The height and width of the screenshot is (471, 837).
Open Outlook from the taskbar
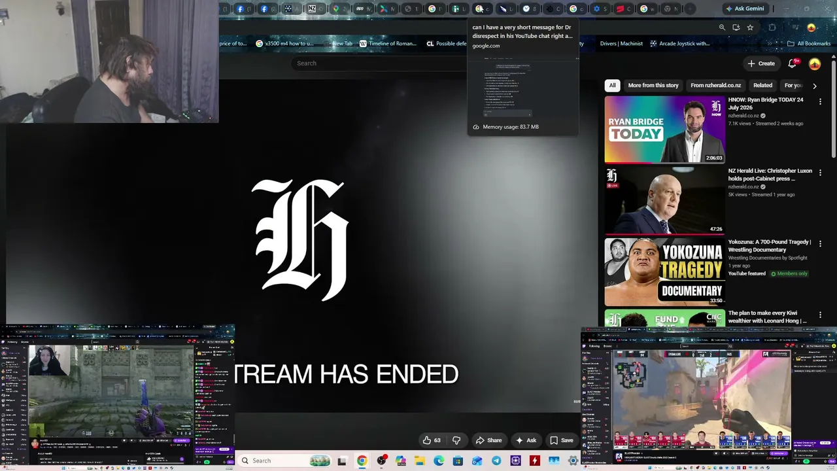pyautogui.click(x=477, y=461)
